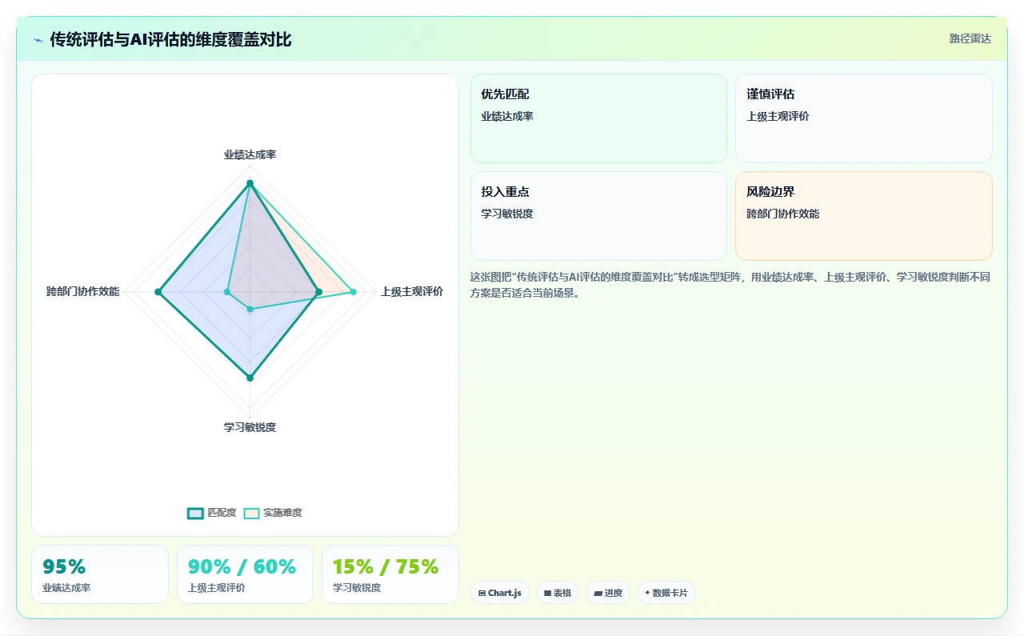Viewport: 1024px width, 636px height.
Task: Click the 实施难度 data point at 上级主观评价
Action: (x=353, y=292)
